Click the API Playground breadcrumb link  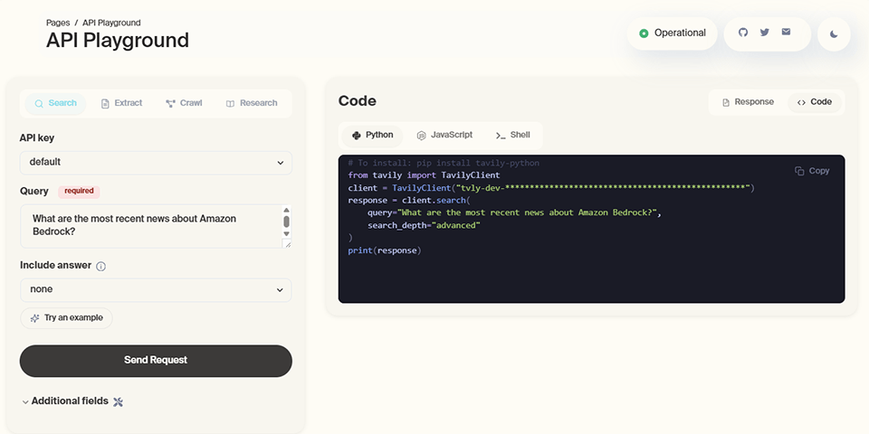point(111,23)
